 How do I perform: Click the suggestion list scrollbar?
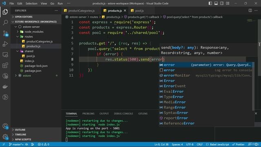click(253, 86)
